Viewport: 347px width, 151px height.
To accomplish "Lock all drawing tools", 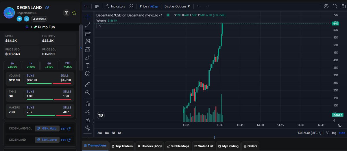I will (88, 120).
